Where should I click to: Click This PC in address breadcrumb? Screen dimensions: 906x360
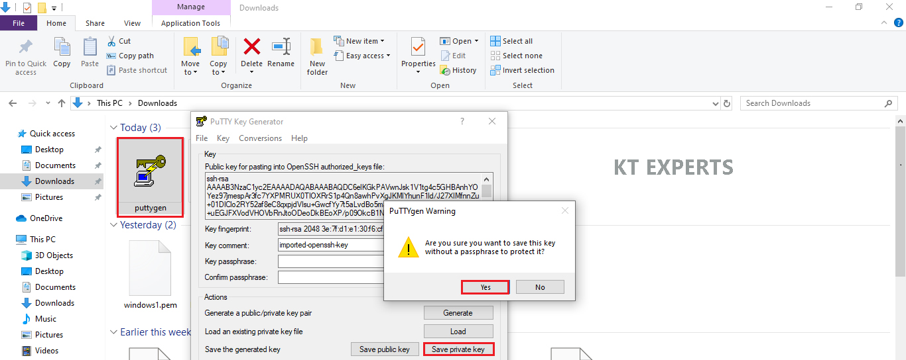pyautogui.click(x=109, y=103)
